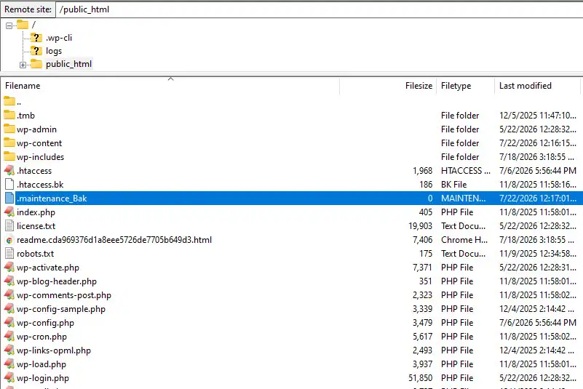The height and width of the screenshot is (389, 583).
Task: Click the .maintenance_Bak file icon
Action: tap(9, 198)
